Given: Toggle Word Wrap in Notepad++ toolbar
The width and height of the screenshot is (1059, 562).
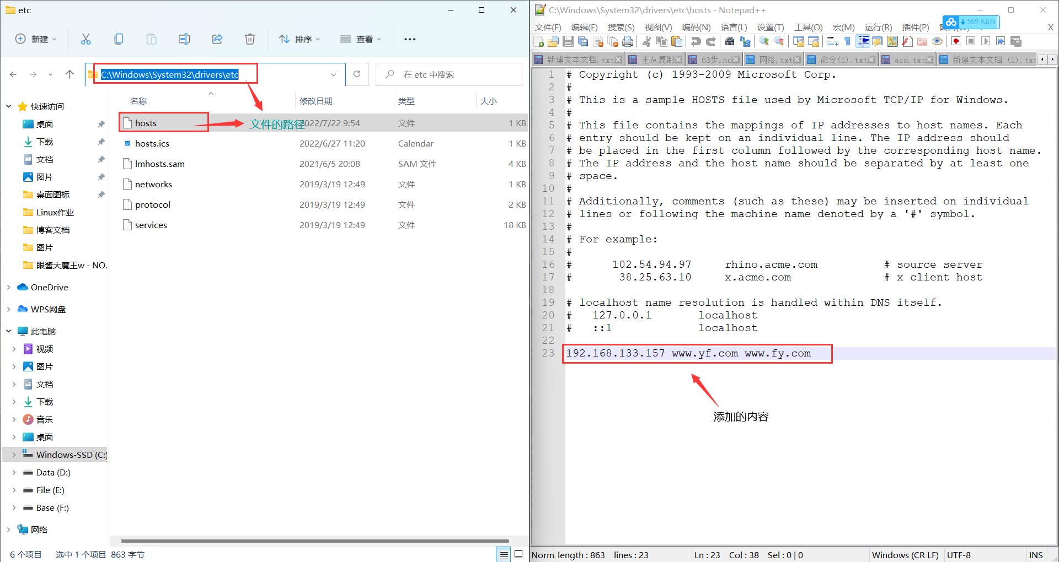Looking at the screenshot, I should 833,42.
